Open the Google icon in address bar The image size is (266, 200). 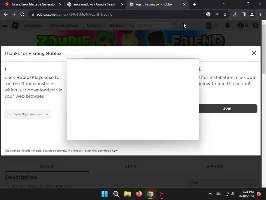[x=208, y=15]
